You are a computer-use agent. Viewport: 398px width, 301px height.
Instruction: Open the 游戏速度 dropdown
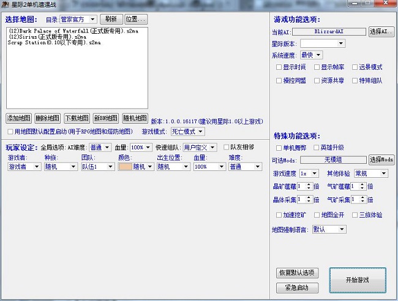pos(309,173)
